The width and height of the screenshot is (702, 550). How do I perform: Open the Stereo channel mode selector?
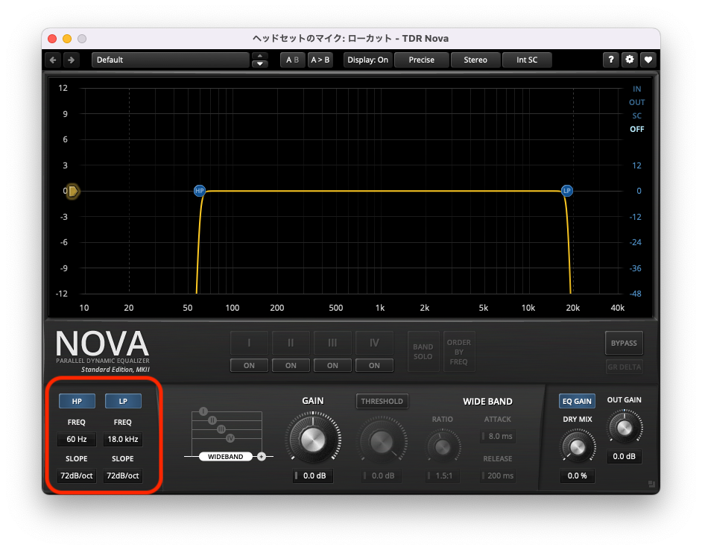[x=475, y=60]
